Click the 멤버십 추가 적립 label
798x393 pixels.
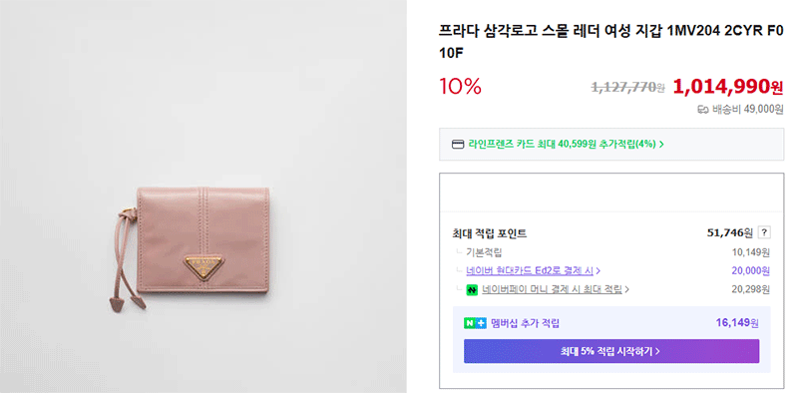(526, 323)
